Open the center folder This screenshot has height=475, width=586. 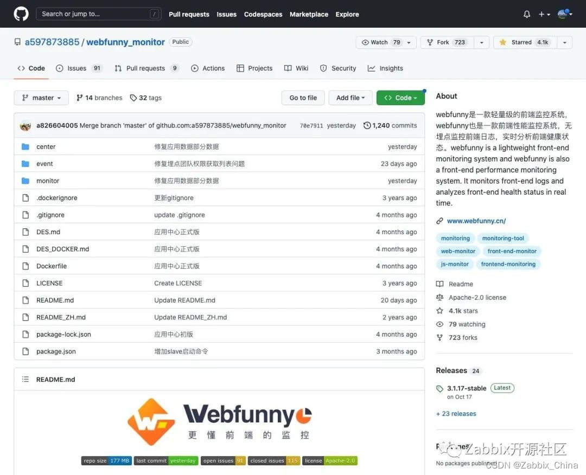[x=46, y=147]
